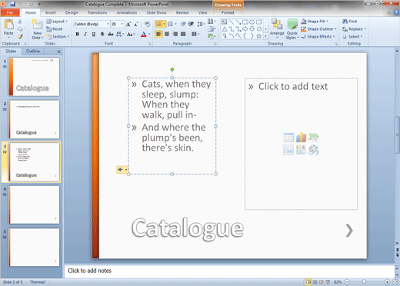
Task: Click the zoom out minus button
Action: [347, 282]
